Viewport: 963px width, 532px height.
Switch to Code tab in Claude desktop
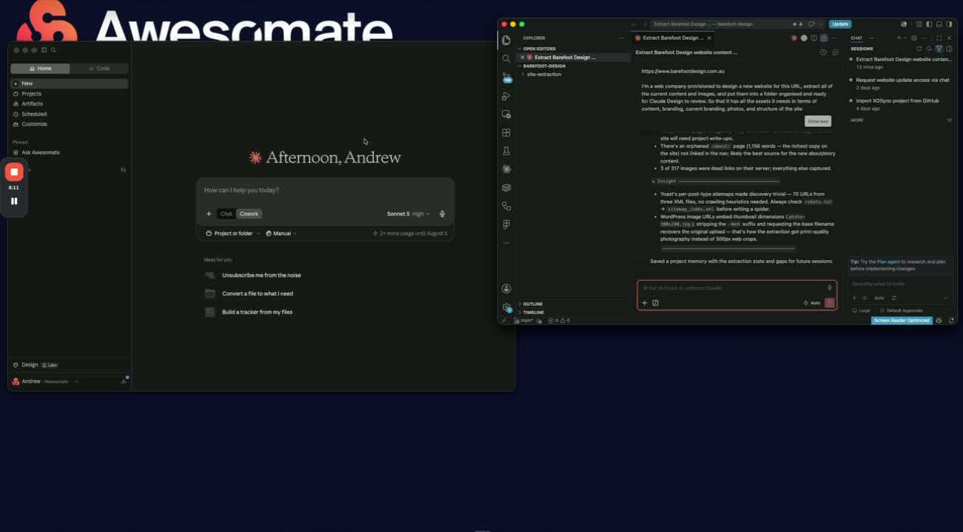[x=99, y=69]
